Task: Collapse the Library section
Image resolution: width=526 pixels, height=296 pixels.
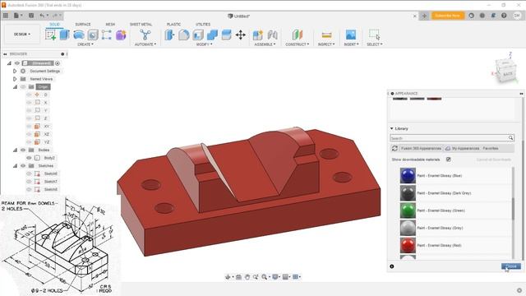Action: [x=391, y=128]
